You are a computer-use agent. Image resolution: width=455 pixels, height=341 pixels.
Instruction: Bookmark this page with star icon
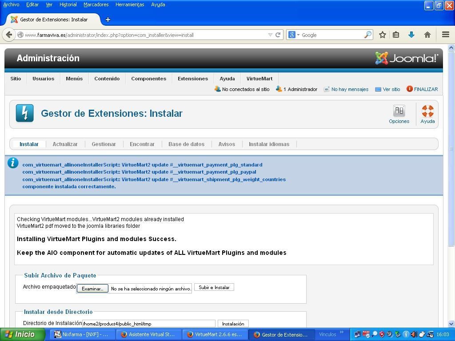tap(383, 35)
